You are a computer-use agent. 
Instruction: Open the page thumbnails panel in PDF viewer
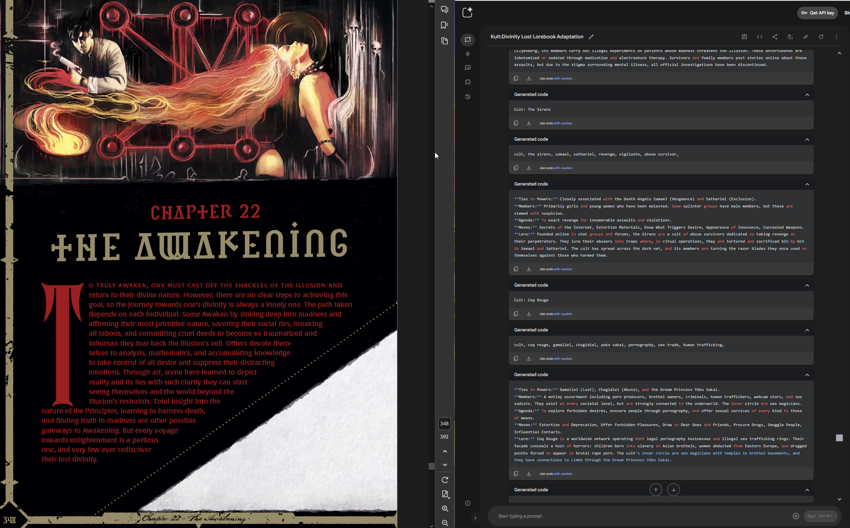tap(445, 41)
